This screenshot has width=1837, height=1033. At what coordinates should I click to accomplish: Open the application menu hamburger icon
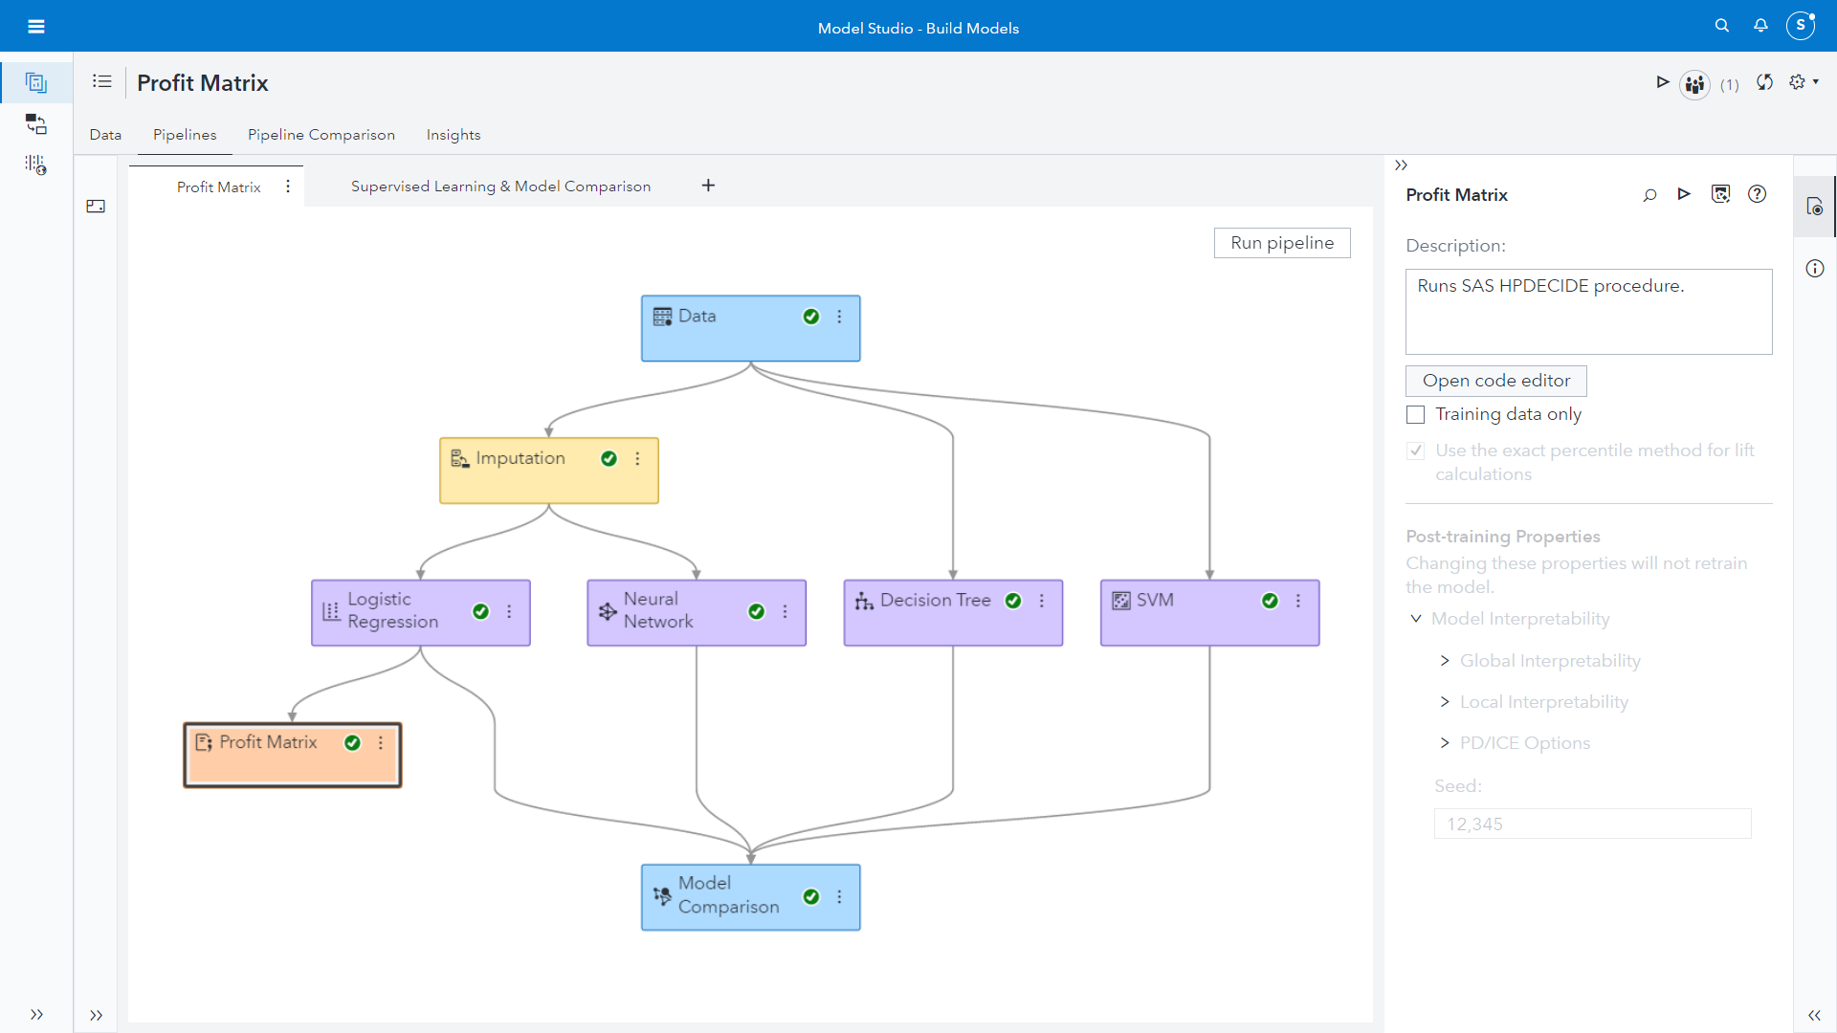[x=35, y=26]
